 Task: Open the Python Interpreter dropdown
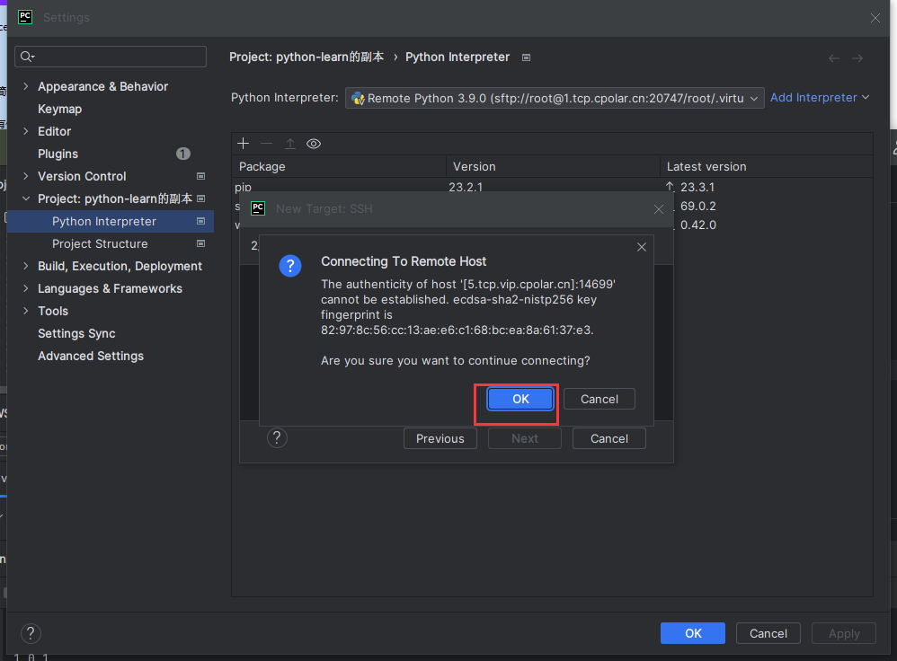(555, 98)
